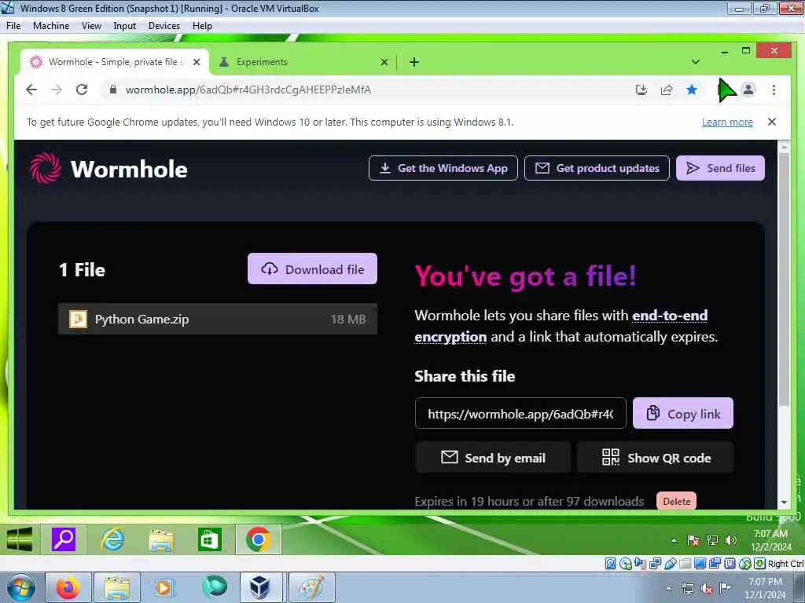Click the Wormhole logo

[x=108, y=168]
